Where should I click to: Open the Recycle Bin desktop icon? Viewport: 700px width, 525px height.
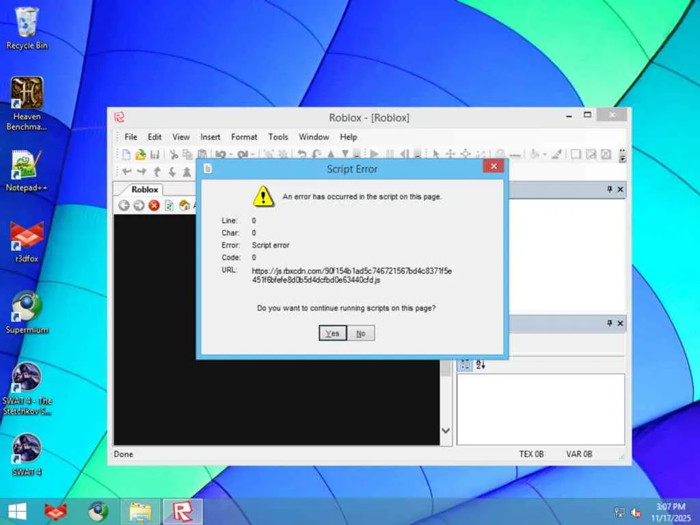(x=27, y=27)
